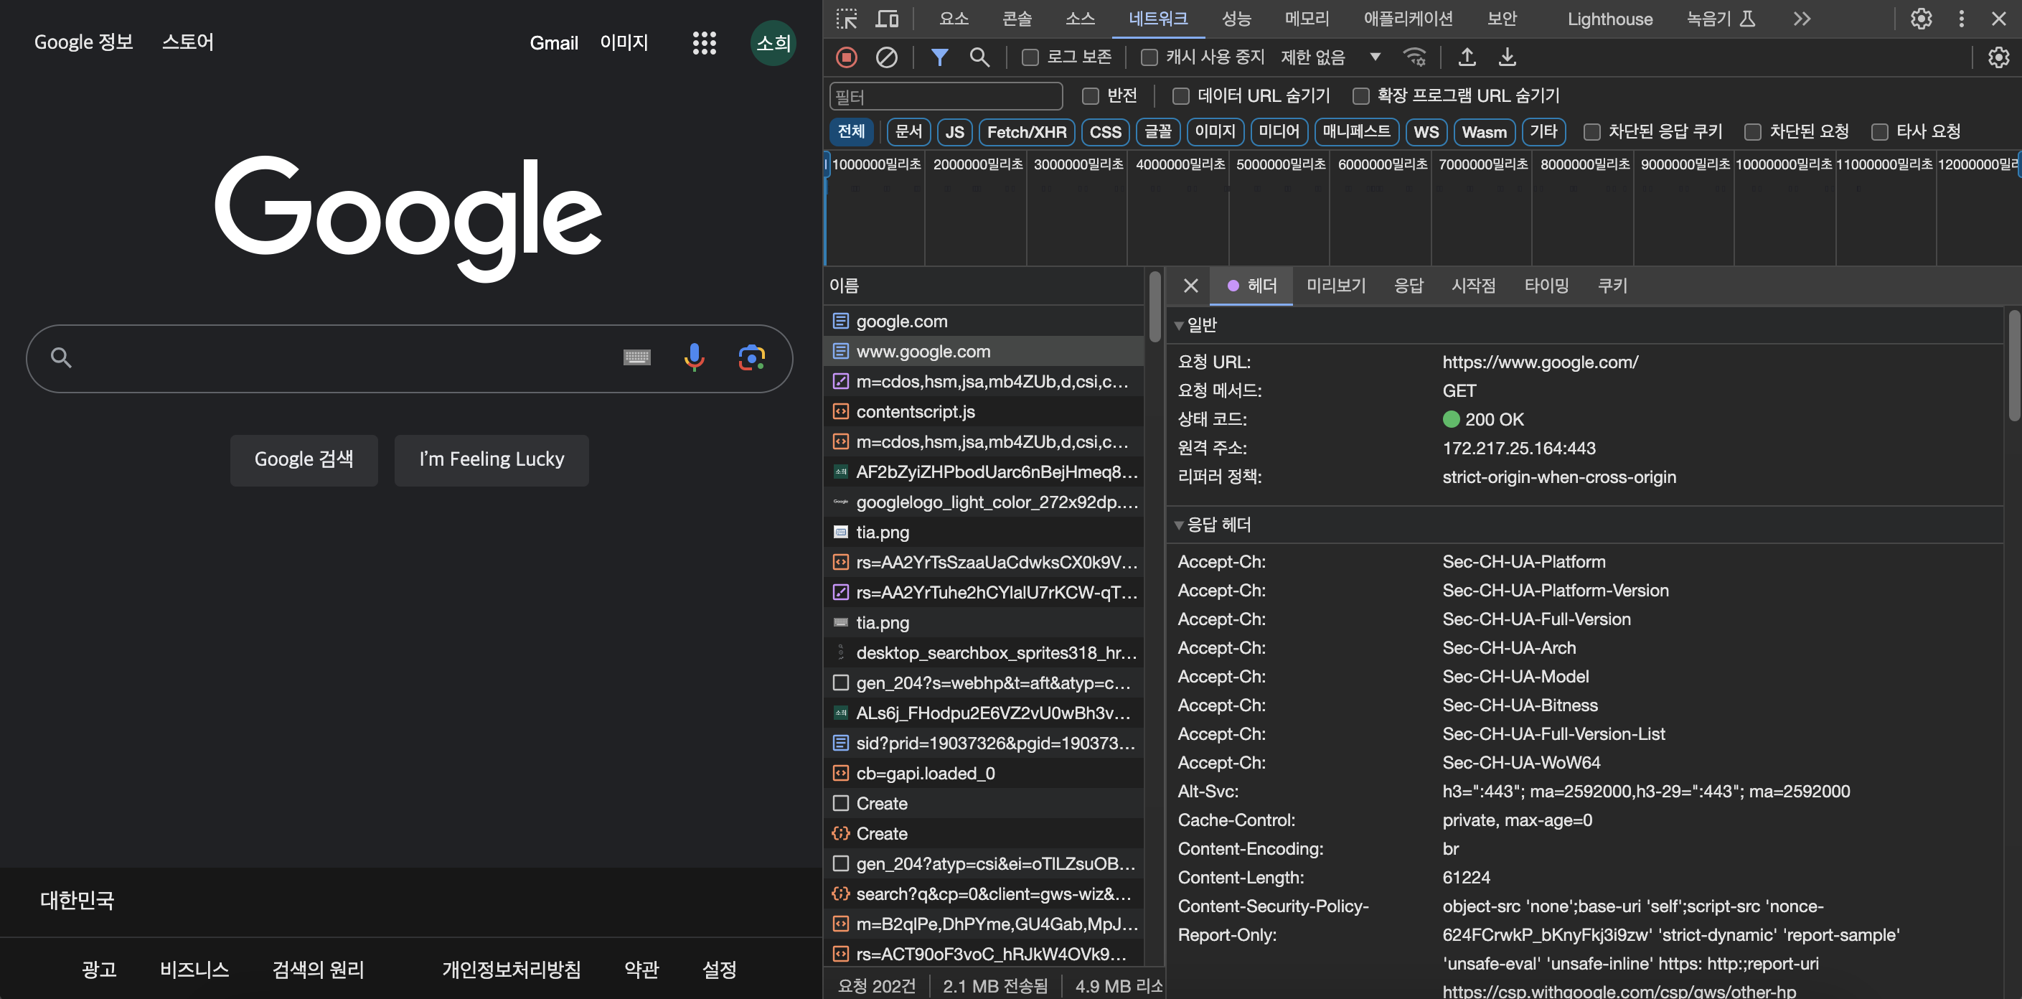Clear the network log
This screenshot has width=2022, height=999.
886,57
